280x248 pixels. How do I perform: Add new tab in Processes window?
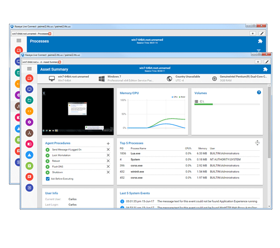point(253,33)
